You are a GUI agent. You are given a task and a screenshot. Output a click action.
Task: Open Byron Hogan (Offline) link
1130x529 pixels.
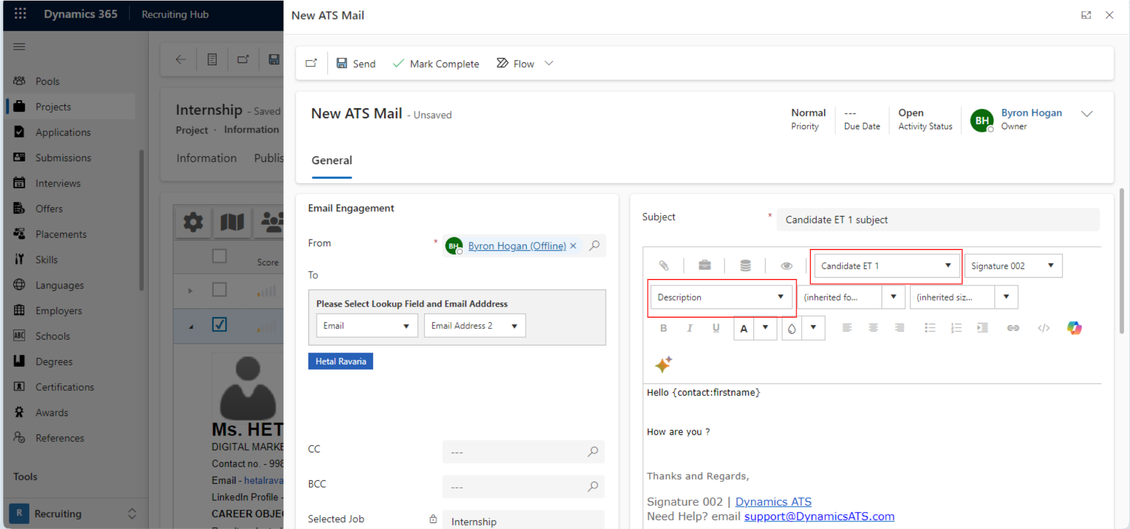pos(517,246)
